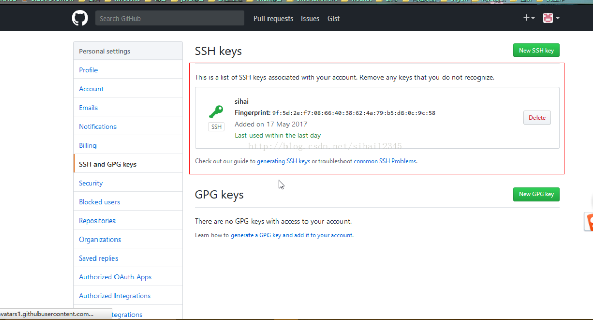Click the GitHub Octocat logo
This screenshot has height=320, width=593.
tap(80, 18)
